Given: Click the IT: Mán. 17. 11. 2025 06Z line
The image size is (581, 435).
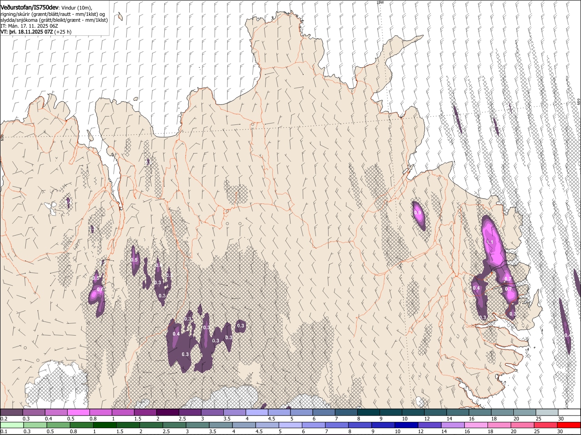Looking at the screenshot, I should [x=30, y=26].
